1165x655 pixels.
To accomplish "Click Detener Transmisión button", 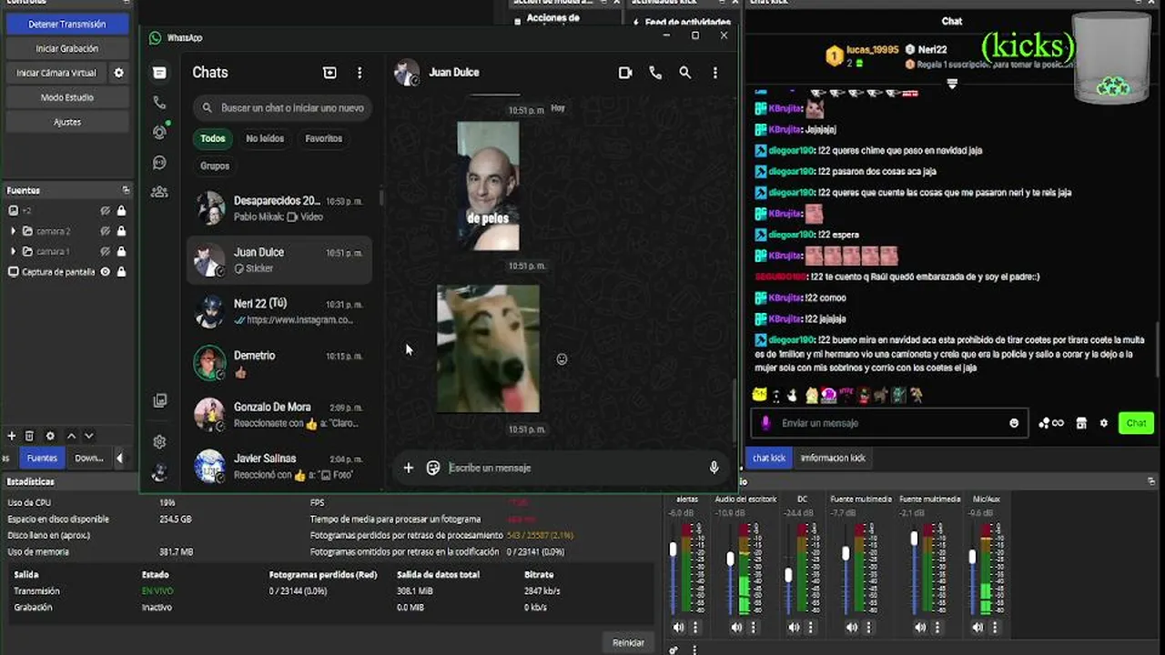I will (x=67, y=25).
